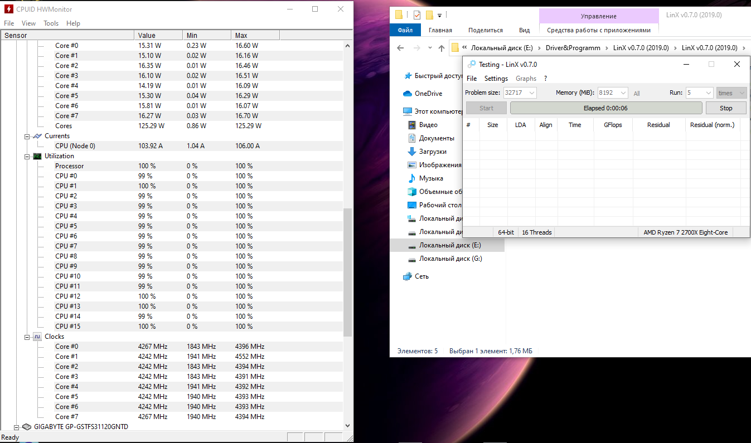Click the LinX app icon in its title bar
This screenshot has width=751, height=443.
click(x=472, y=65)
